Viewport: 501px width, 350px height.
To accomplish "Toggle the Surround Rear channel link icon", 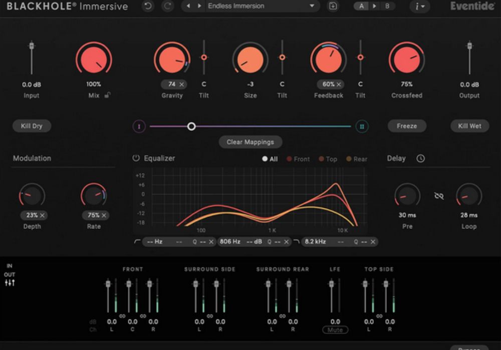I will coord(283,316).
